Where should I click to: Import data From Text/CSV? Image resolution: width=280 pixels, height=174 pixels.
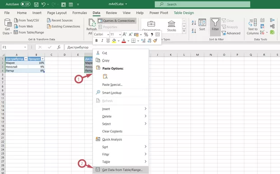(x=27, y=20)
